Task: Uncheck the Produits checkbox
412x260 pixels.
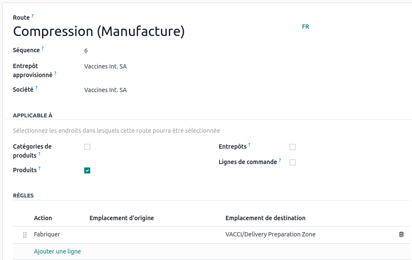Action: (87, 170)
